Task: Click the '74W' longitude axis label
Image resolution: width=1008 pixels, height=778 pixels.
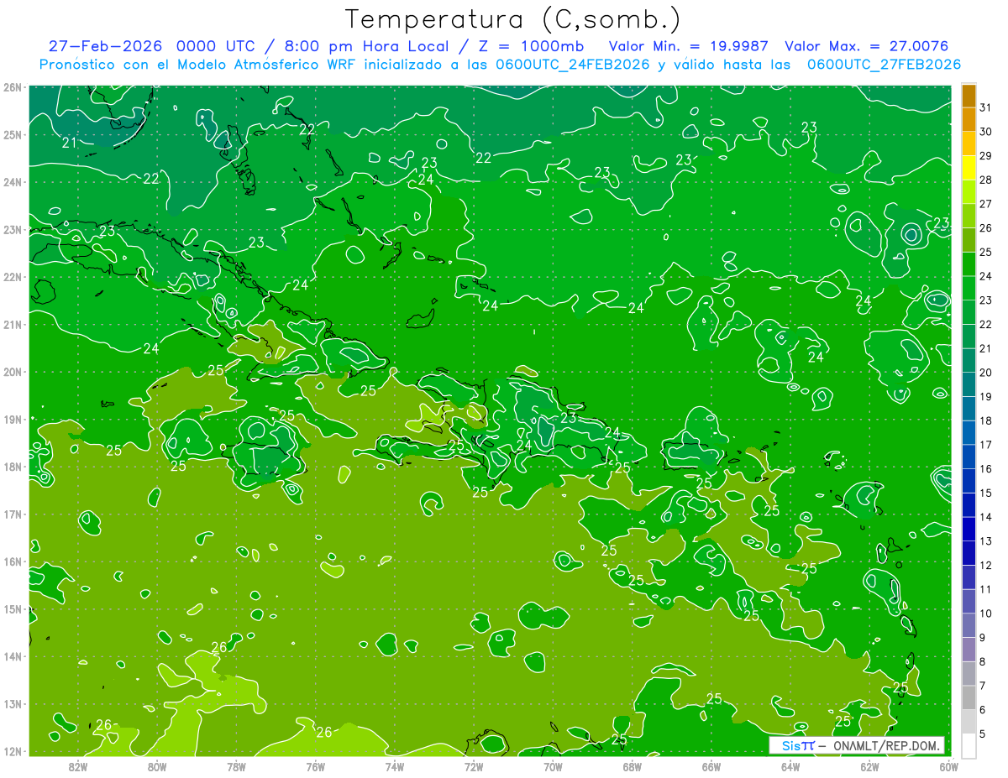Action: point(395,765)
